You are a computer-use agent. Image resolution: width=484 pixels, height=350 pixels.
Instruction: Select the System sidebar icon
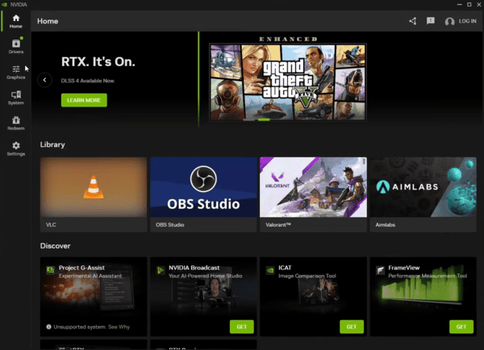15,98
